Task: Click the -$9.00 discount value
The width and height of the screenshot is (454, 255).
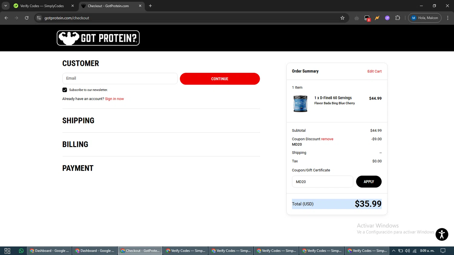Action: pyautogui.click(x=377, y=139)
